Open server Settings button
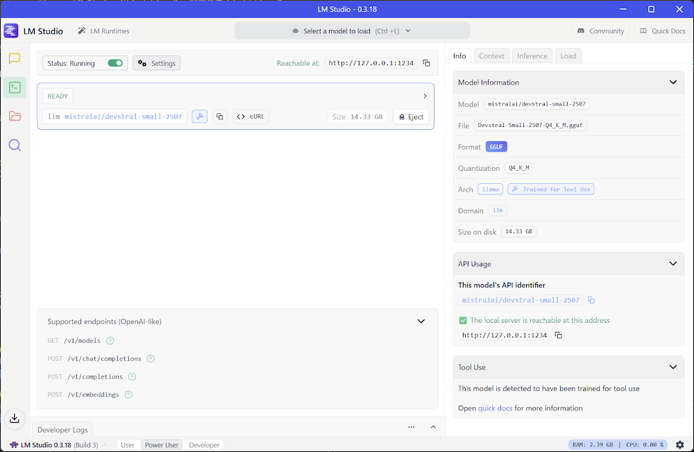The image size is (694, 452). pyautogui.click(x=157, y=63)
